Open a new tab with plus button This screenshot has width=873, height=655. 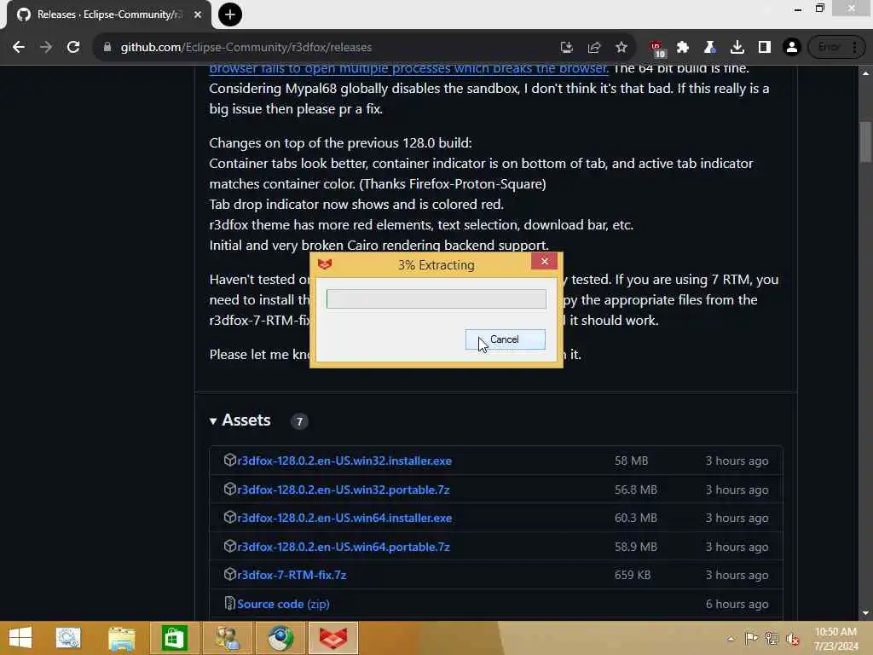(230, 14)
